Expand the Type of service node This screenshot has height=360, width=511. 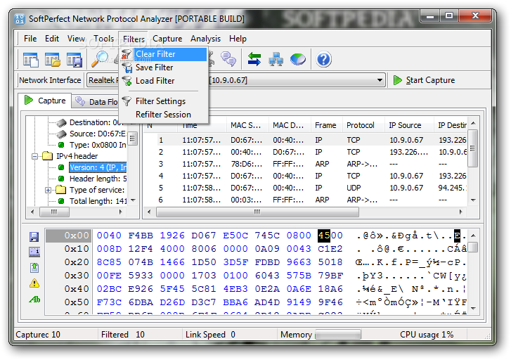point(48,190)
